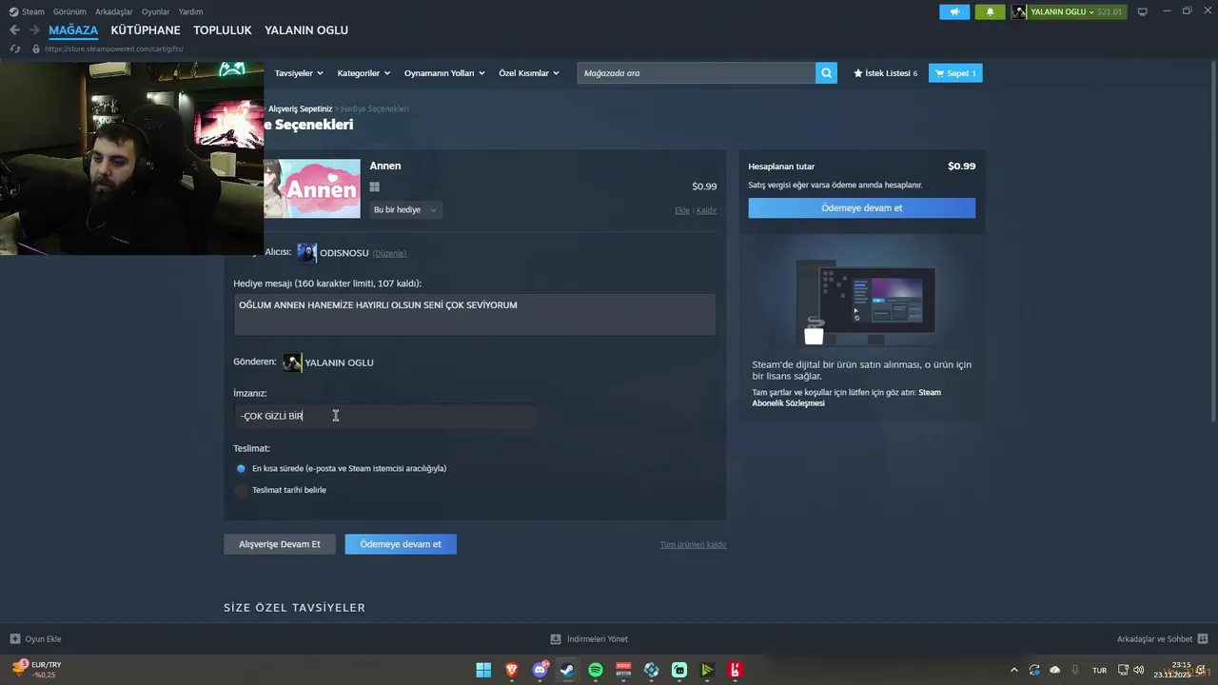The width and height of the screenshot is (1218, 685).
Task: Select 'En kısa sürede' delivery option
Action: coord(241,468)
